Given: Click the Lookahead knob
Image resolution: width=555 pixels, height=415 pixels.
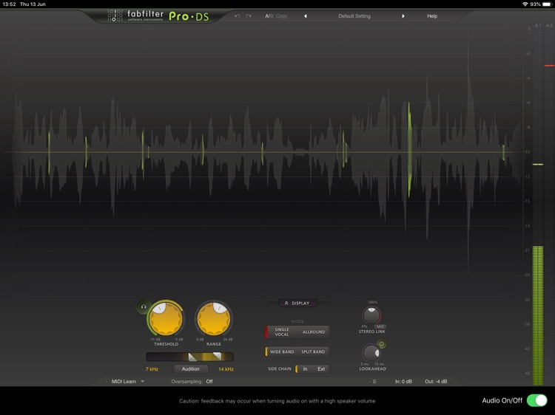Looking at the screenshot, I should (x=371, y=353).
